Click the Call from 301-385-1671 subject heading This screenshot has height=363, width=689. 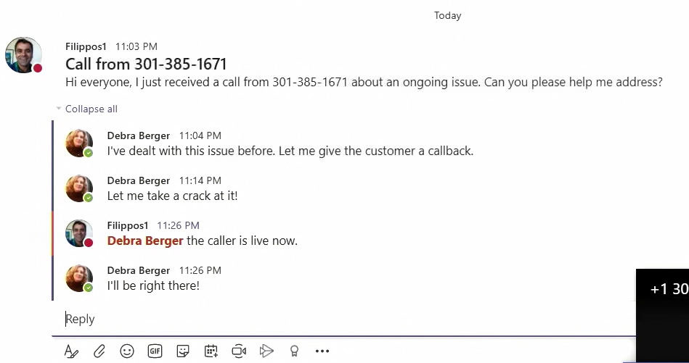coord(146,64)
